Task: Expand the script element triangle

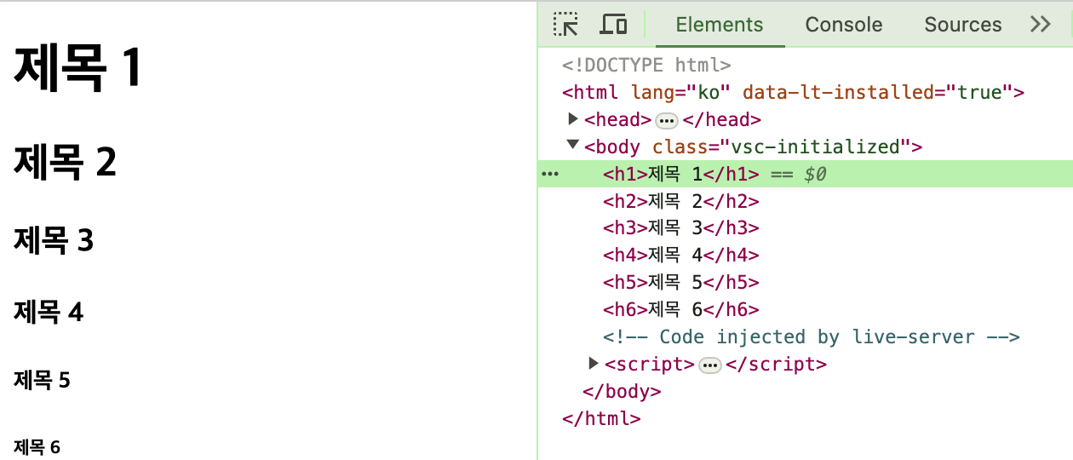Action: tap(594, 364)
